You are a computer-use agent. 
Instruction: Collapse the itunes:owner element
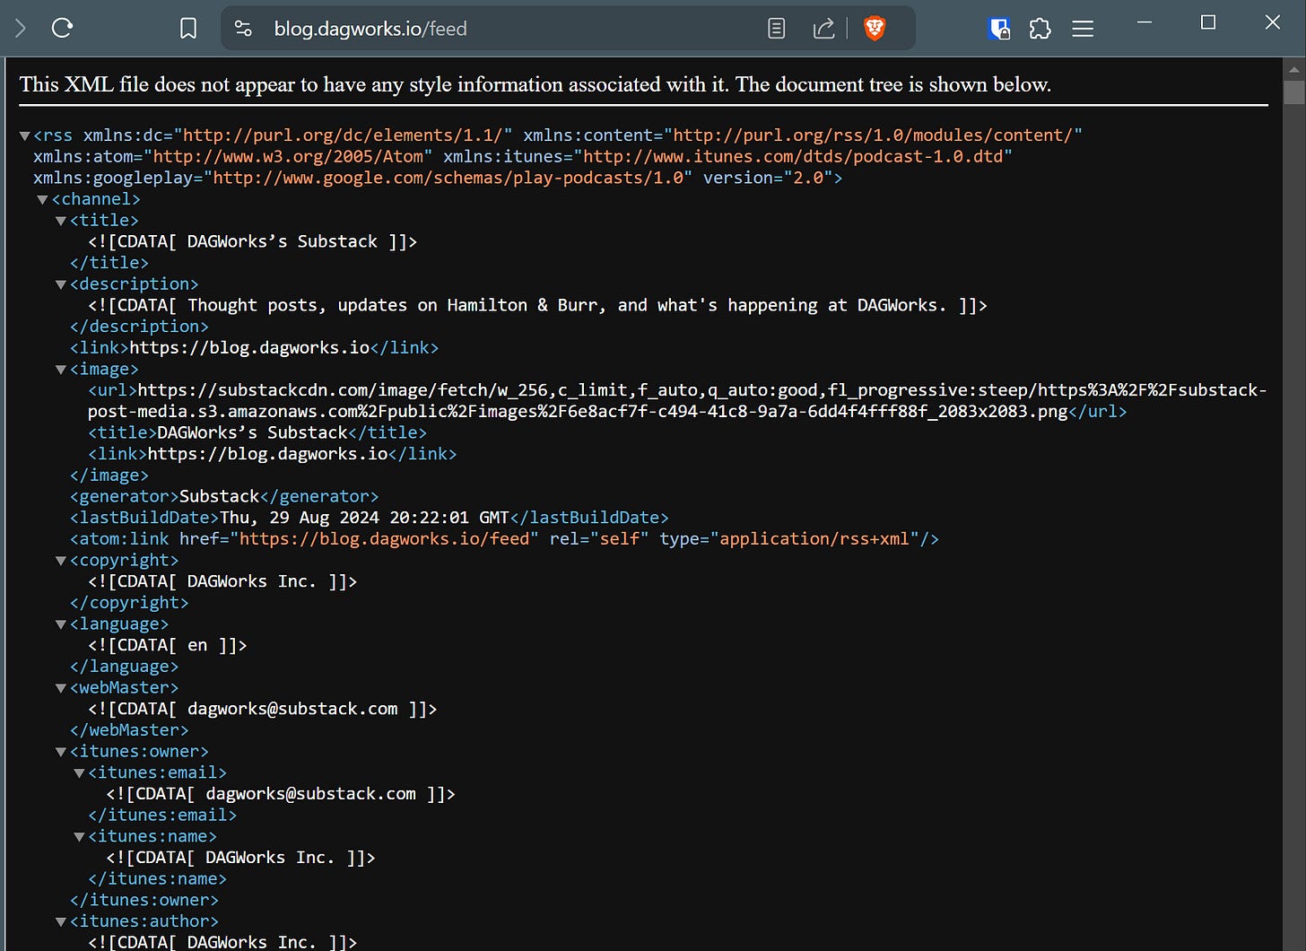[x=61, y=752]
